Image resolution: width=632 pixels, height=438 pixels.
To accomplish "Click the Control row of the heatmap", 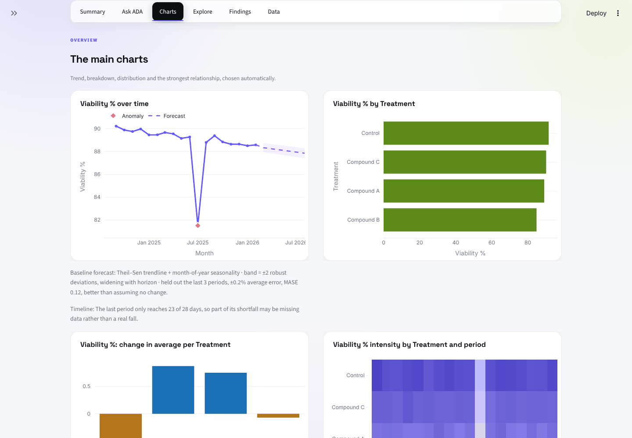I will click(464, 375).
